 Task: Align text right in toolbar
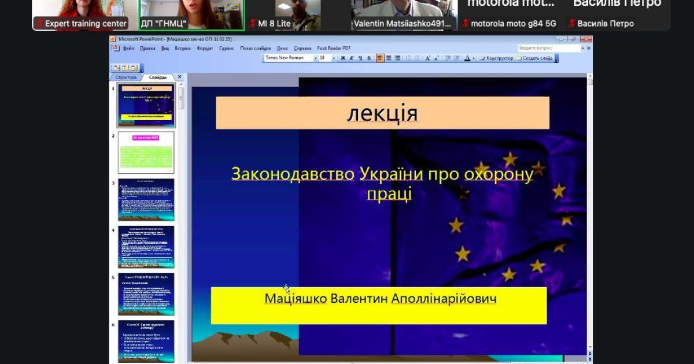click(x=397, y=58)
